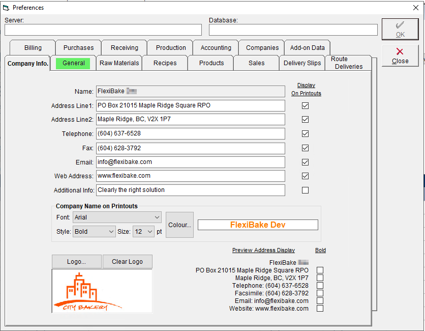The image size is (425, 331).
Task: Click the Email input field
Action: pyautogui.click(x=191, y=162)
